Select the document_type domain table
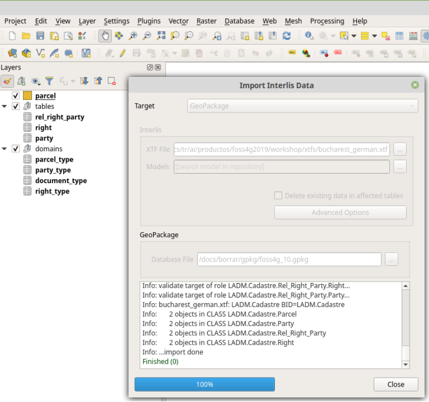This screenshot has width=429, height=402. coord(61,181)
